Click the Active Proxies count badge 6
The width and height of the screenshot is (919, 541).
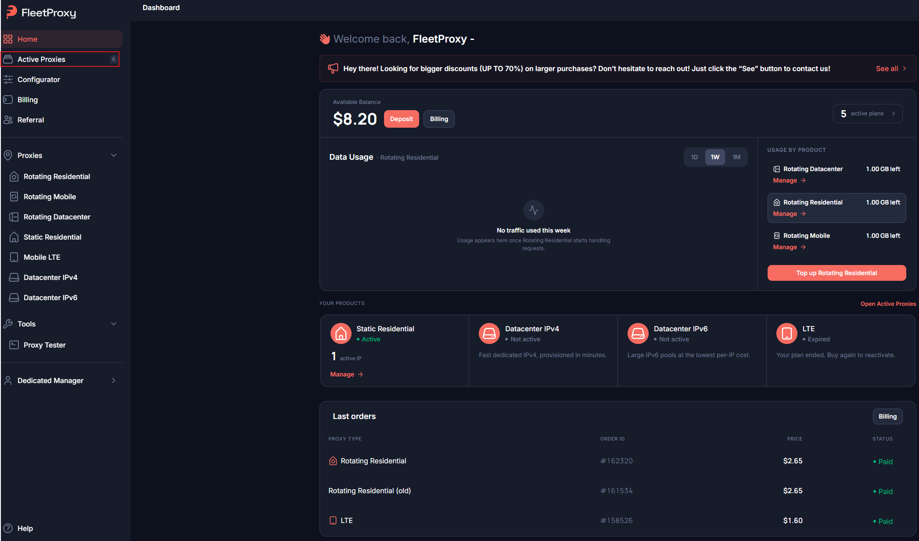(114, 59)
